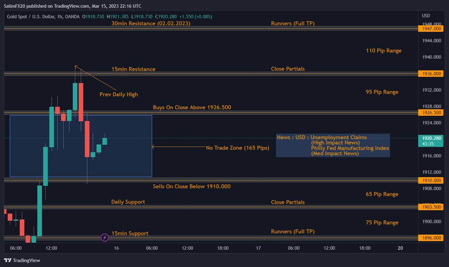
Task: Select the orange 1926.500 price tag
Action: (x=431, y=113)
